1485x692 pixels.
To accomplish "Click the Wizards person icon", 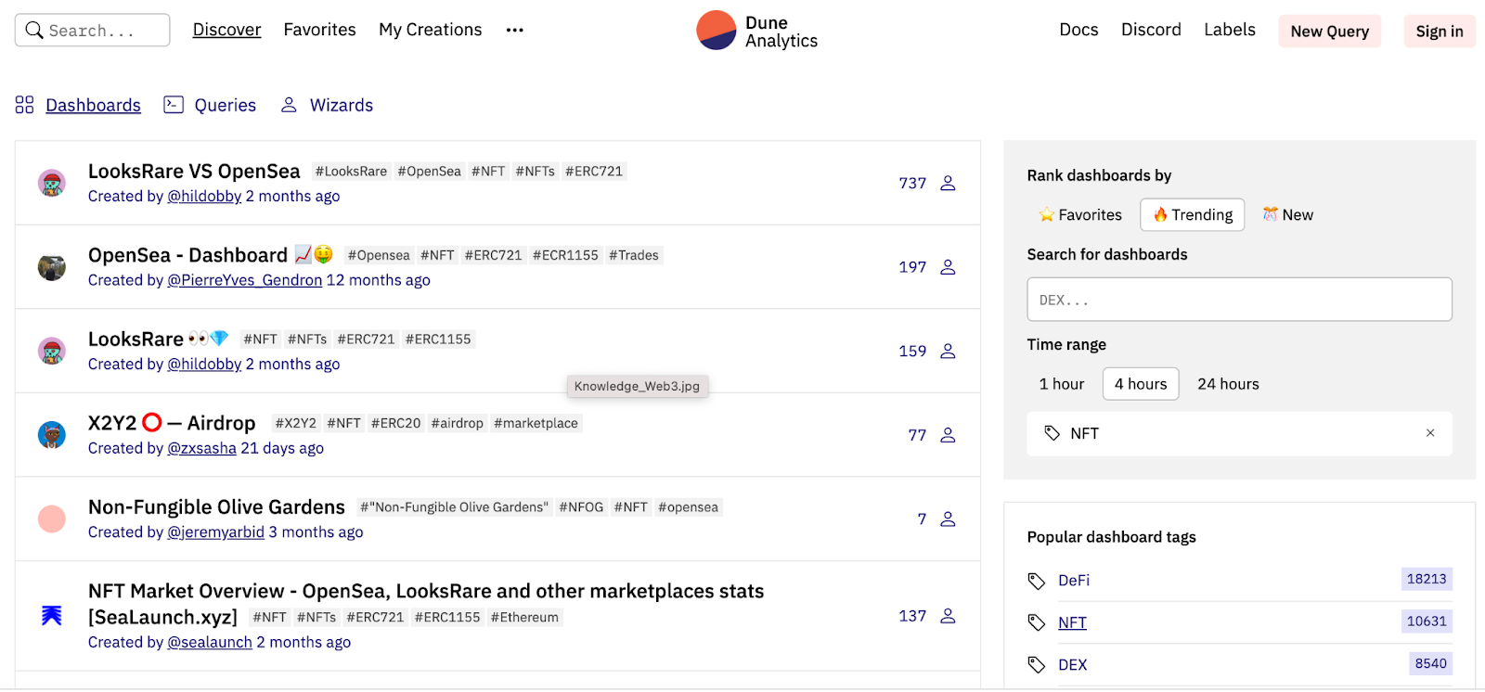I will point(289,105).
